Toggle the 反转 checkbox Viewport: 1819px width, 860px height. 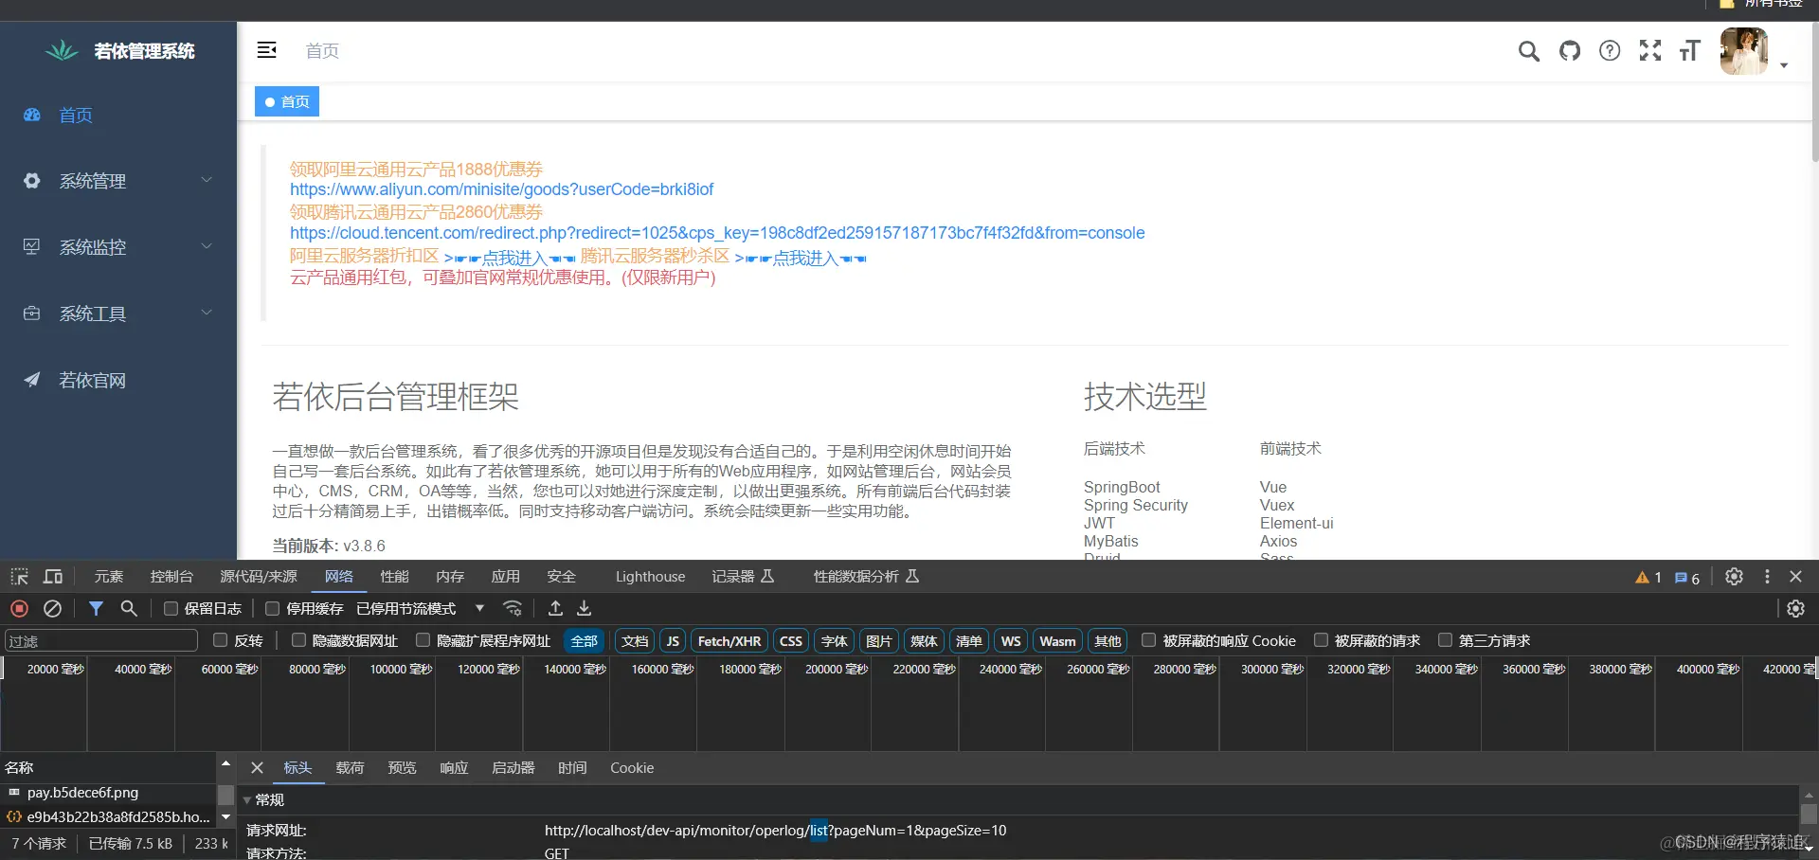coord(221,640)
